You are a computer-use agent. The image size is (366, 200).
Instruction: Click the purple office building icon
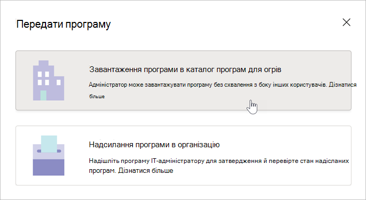coord(49,80)
